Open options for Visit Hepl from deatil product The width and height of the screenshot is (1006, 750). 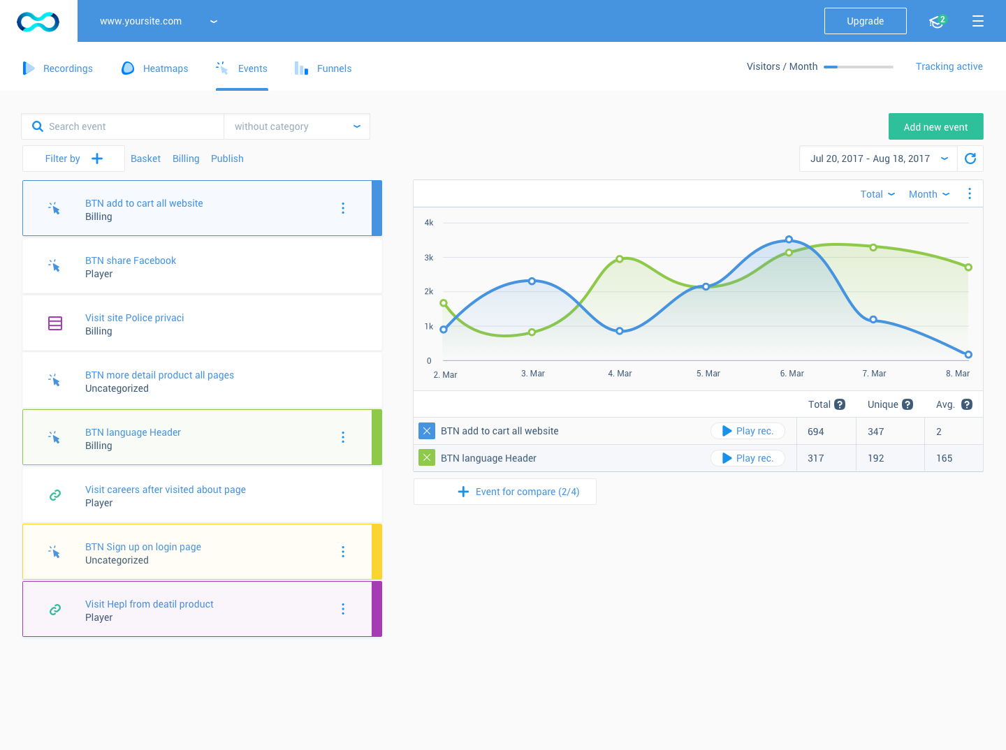coord(343,609)
